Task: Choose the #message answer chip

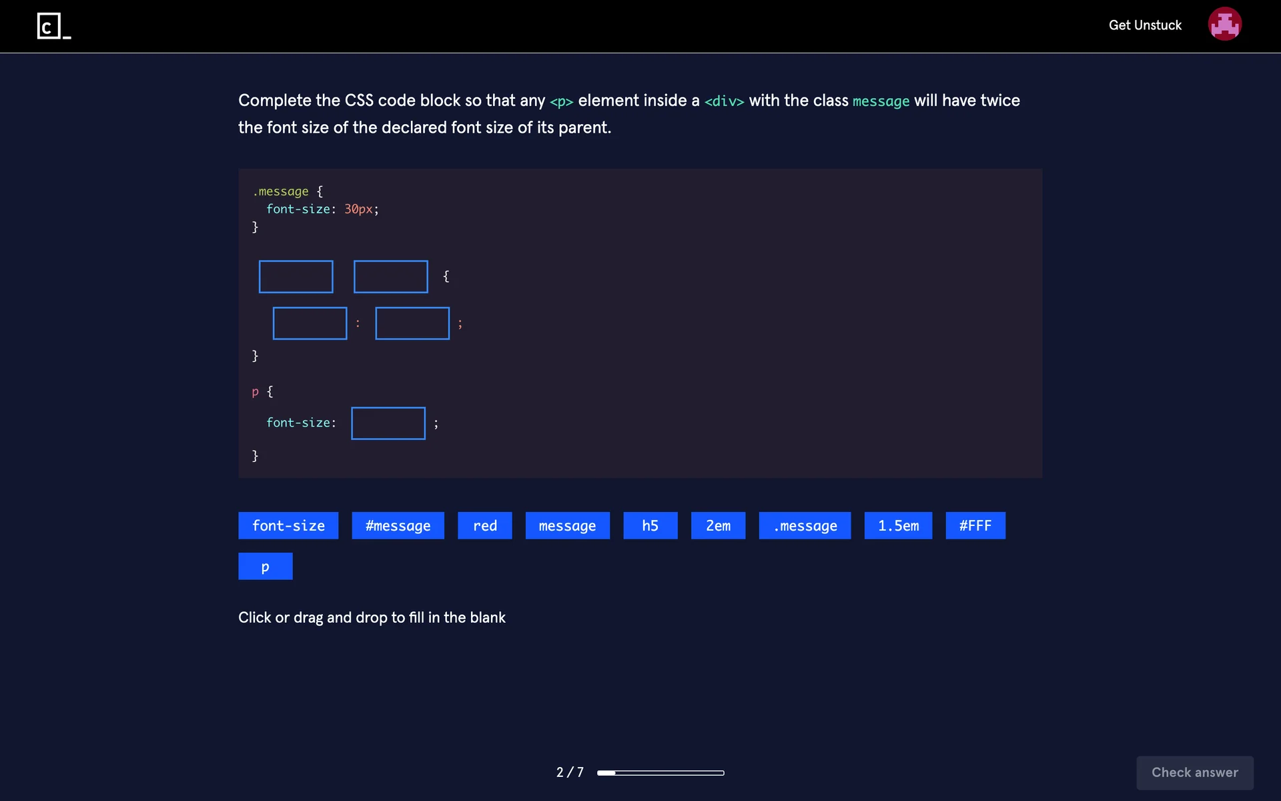Action: point(398,525)
